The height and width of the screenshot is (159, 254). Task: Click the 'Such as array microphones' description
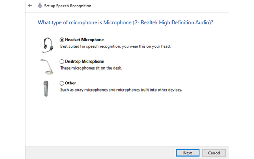coord(121,90)
